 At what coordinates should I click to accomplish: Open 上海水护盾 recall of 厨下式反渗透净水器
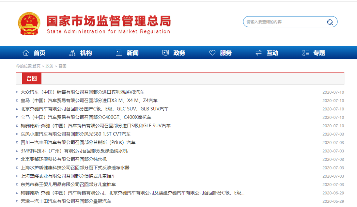click(75, 167)
